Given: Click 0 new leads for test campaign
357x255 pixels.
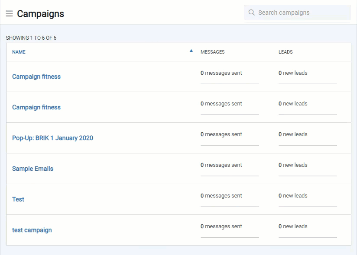Looking at the screenshot, I should pyautogui.click(x=293, y=226).
